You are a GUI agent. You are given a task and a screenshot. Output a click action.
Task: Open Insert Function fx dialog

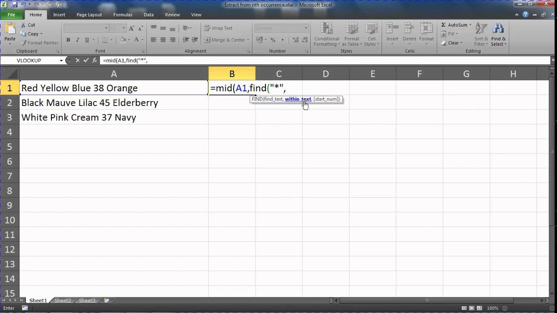click(x=94, y=60)
